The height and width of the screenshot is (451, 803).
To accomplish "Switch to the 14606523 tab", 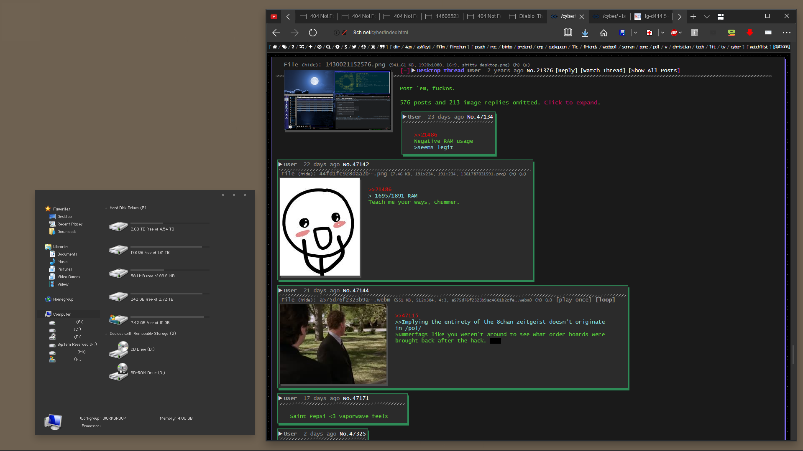I will tap(442, 16).
